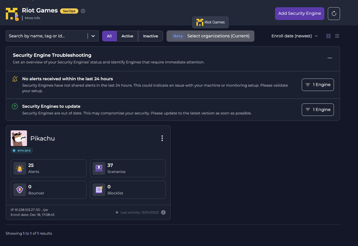
Task: Click the refresh icon next to Add Security Engine
Action: coord(334,13)
